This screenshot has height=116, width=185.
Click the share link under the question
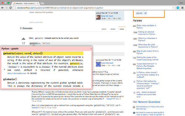[32, 12]
